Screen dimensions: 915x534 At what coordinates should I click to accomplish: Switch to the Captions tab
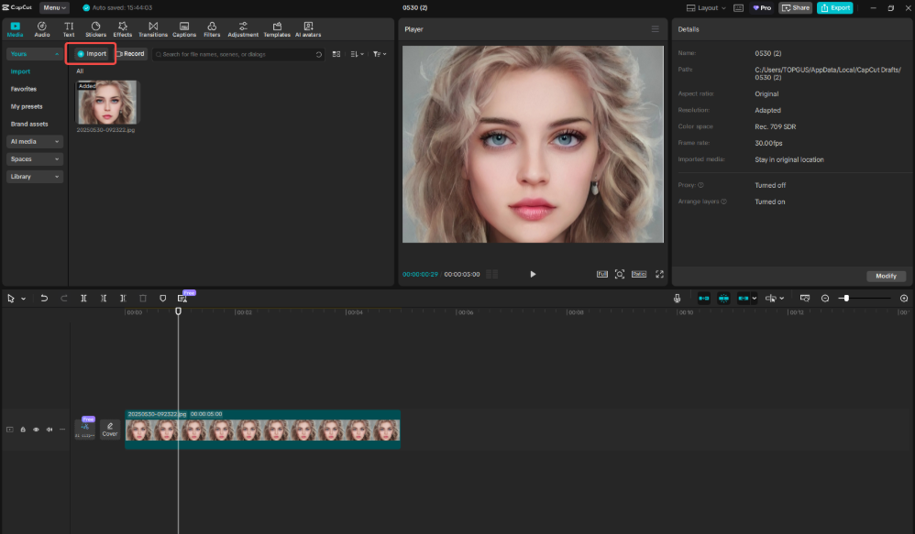184,29
